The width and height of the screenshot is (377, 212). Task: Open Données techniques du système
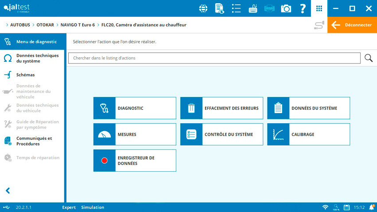(x=32, y=58)
